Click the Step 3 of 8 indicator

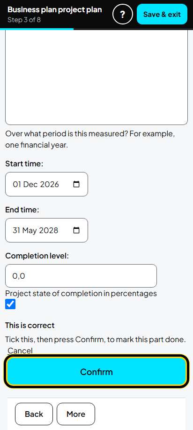(24, 20)
